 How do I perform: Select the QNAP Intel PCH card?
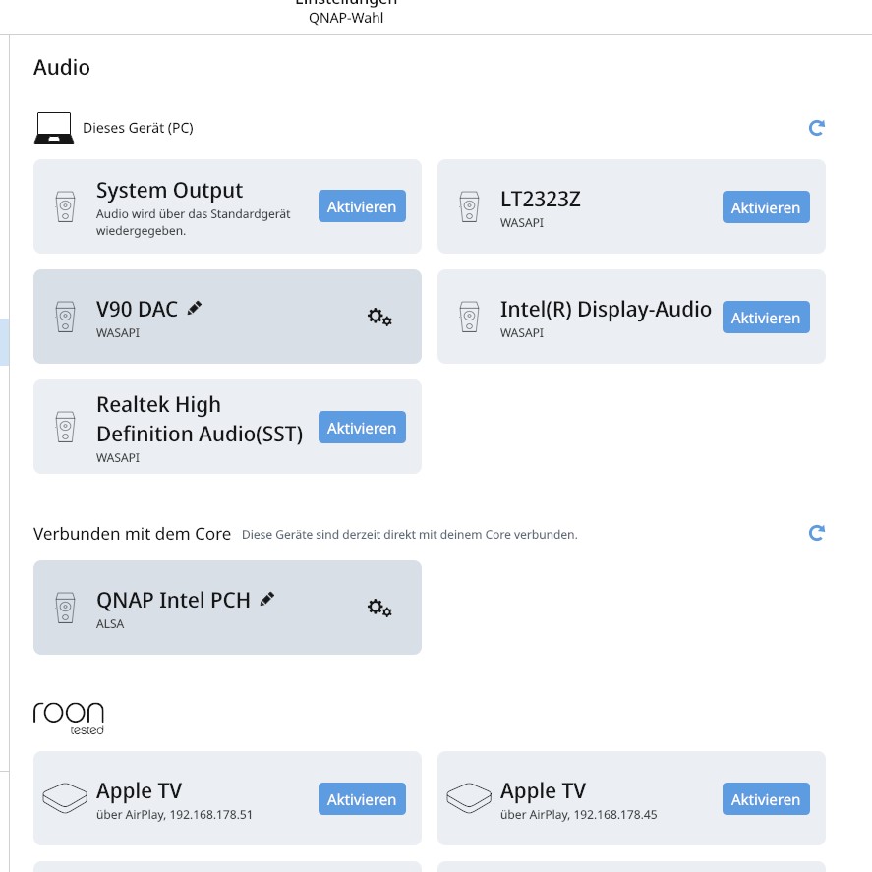[x=227, y=608]
